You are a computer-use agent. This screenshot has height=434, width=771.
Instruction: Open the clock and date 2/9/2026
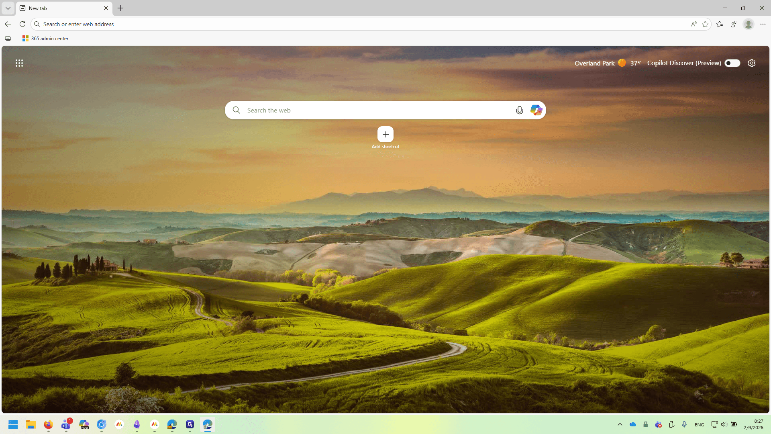[x=754, y=424]
